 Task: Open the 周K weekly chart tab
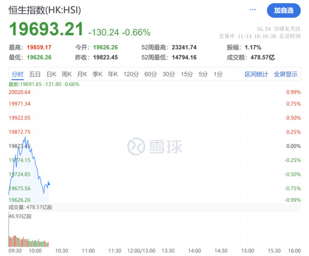[x=67, y=74]
